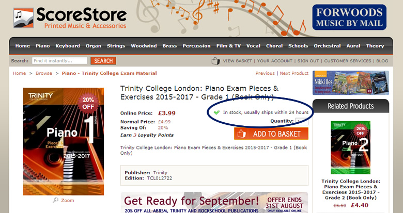403x213 pixels.
Task: Open the Orchestral category
Action: click(327, 46)
